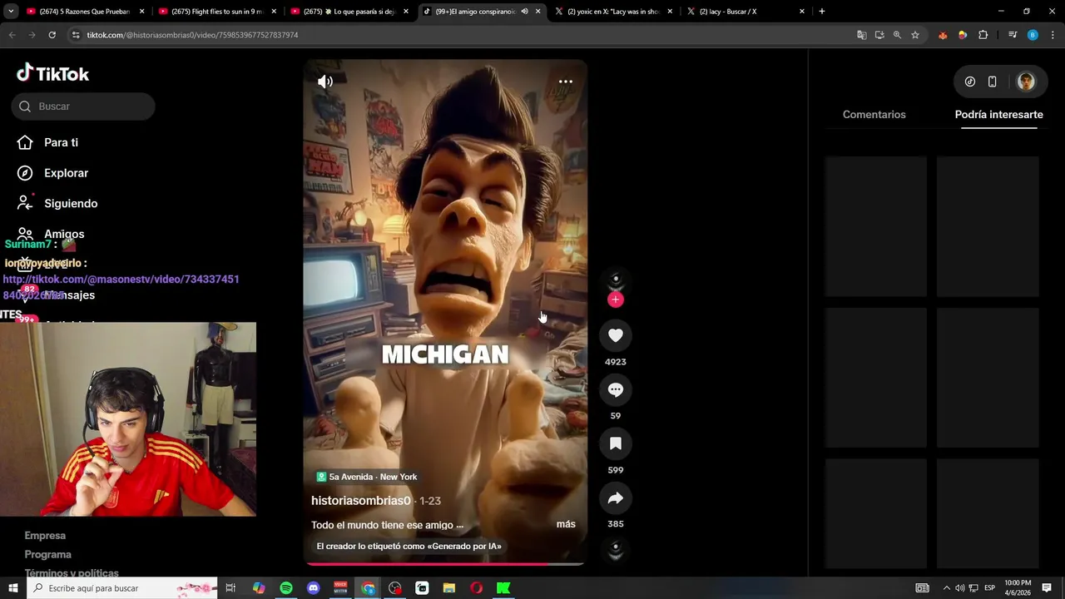The height and width of the screenshot is (599, 1065).
Task: Open File Explorer from the taskbar
Action: pyautogui.click(x=449, y=588)
